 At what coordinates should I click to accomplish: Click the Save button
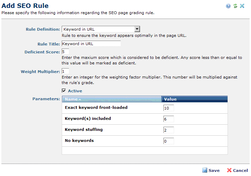[211, 170]
